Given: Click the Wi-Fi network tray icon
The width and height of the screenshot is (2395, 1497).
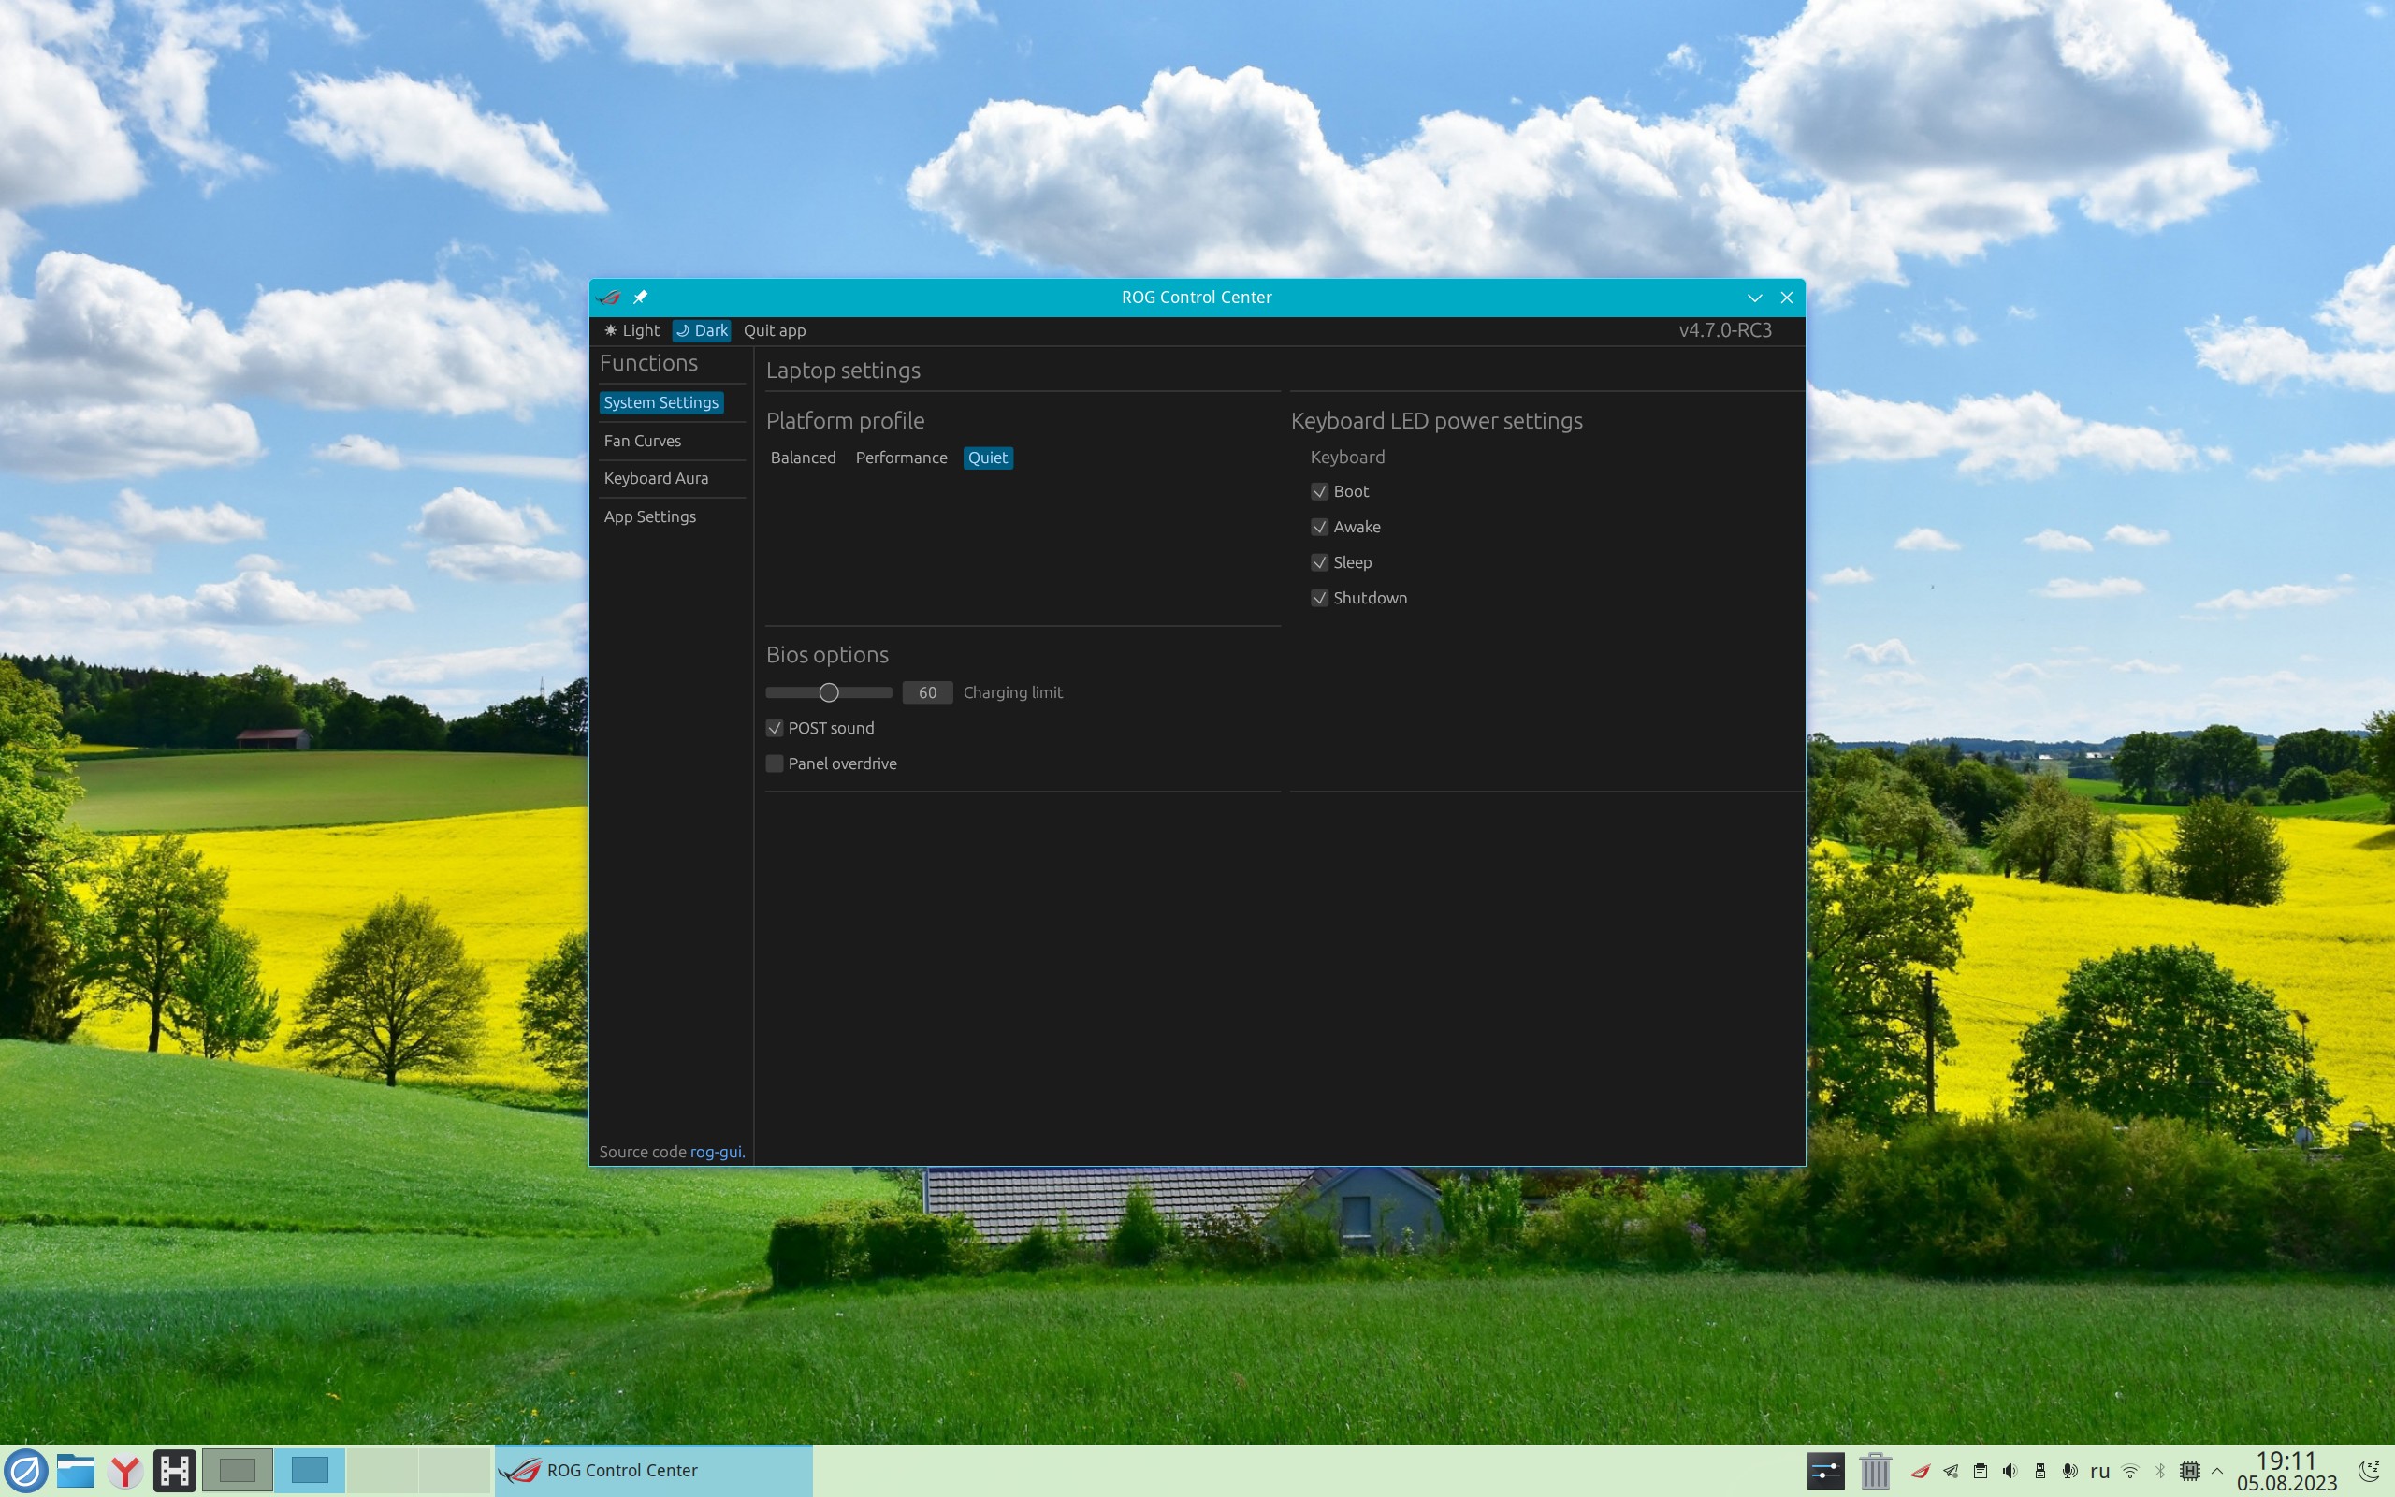Looking at the screenshot, I should (x=2131, y=1470).
